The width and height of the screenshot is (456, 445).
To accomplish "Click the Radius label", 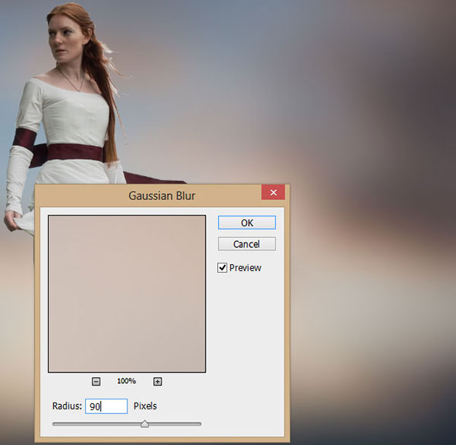I will [x=67, y=406].
